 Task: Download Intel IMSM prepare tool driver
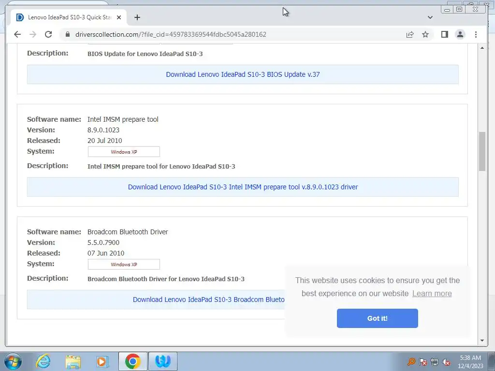pyautogui.click(x=243, y=187)
